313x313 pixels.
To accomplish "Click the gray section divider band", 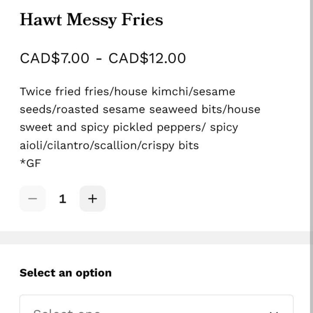I will point(156,238).
